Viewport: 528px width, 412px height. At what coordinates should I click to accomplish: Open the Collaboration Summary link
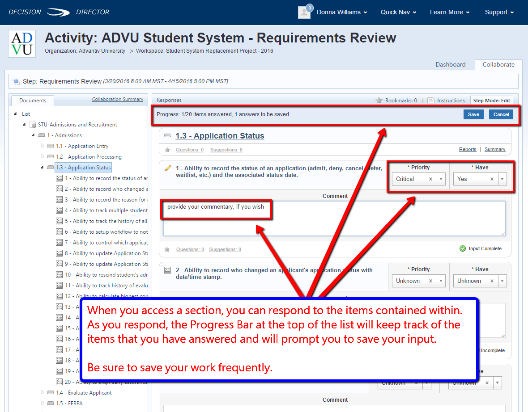118,99
